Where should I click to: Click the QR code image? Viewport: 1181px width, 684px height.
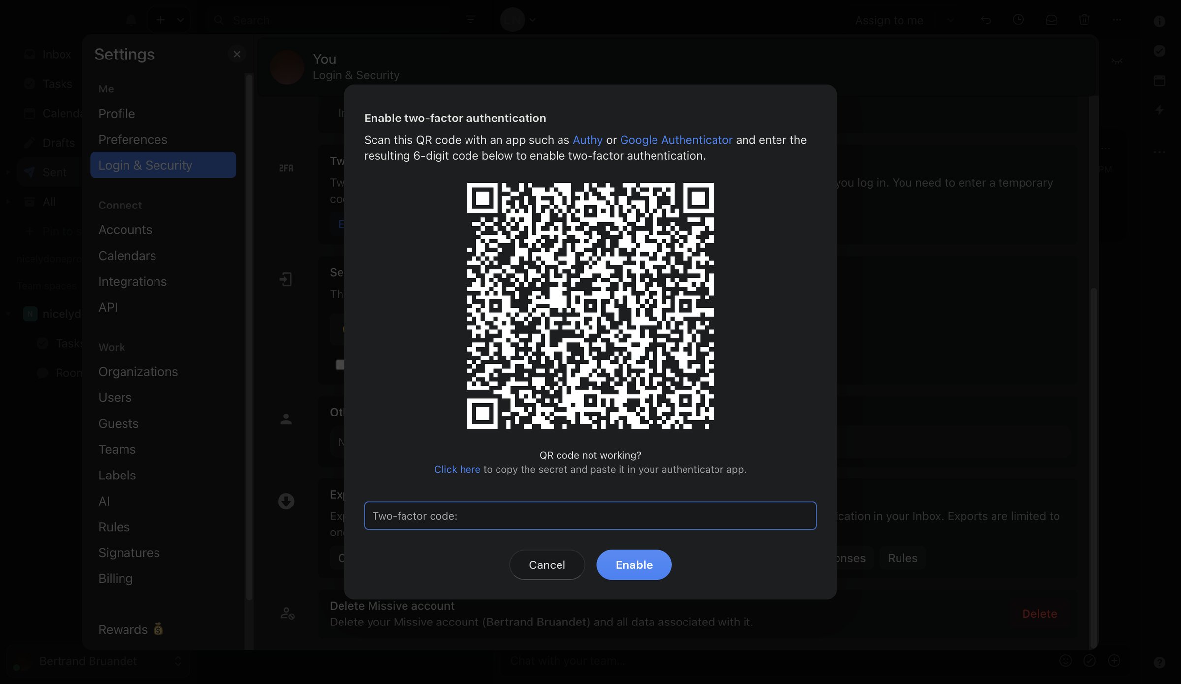590,306
